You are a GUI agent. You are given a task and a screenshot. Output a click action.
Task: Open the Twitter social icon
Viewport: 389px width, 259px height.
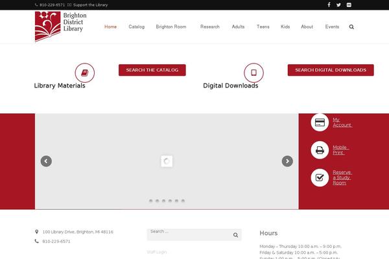(x=338, y=5)
